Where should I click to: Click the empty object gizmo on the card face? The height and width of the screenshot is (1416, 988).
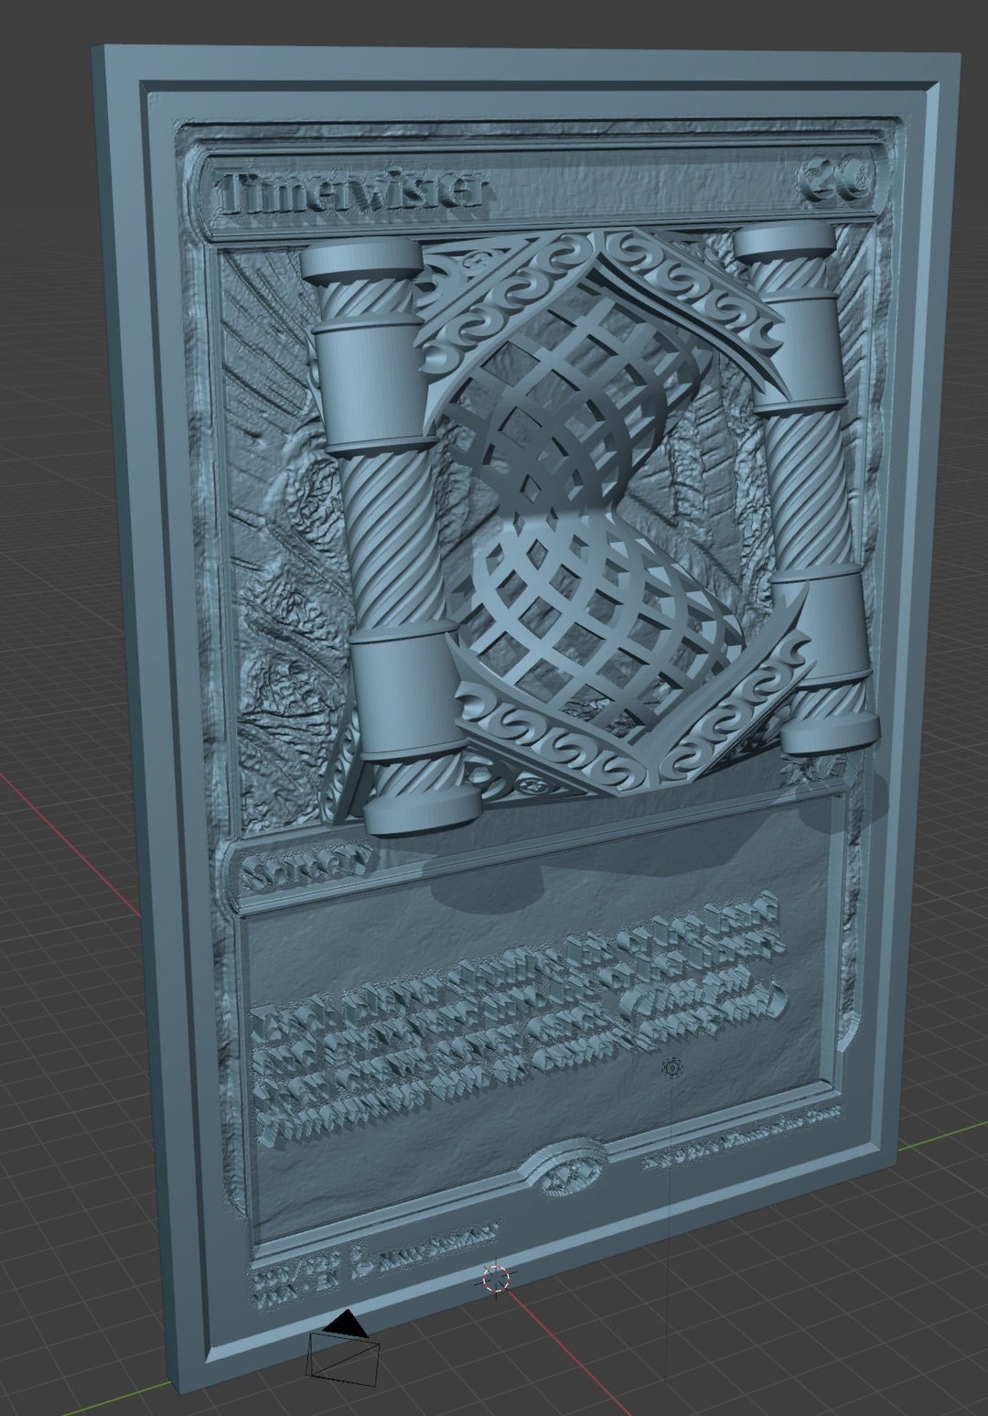672,1067
